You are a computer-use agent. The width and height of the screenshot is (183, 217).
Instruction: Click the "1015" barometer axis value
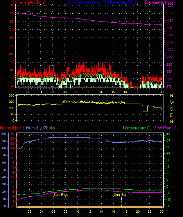[169, 28]
